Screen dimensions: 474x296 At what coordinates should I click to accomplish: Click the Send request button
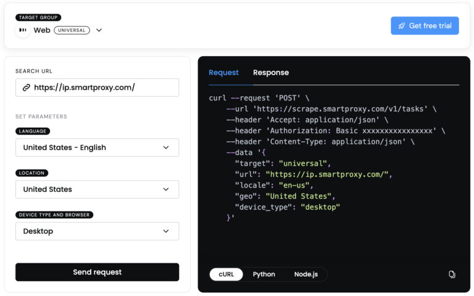(98, 272)
